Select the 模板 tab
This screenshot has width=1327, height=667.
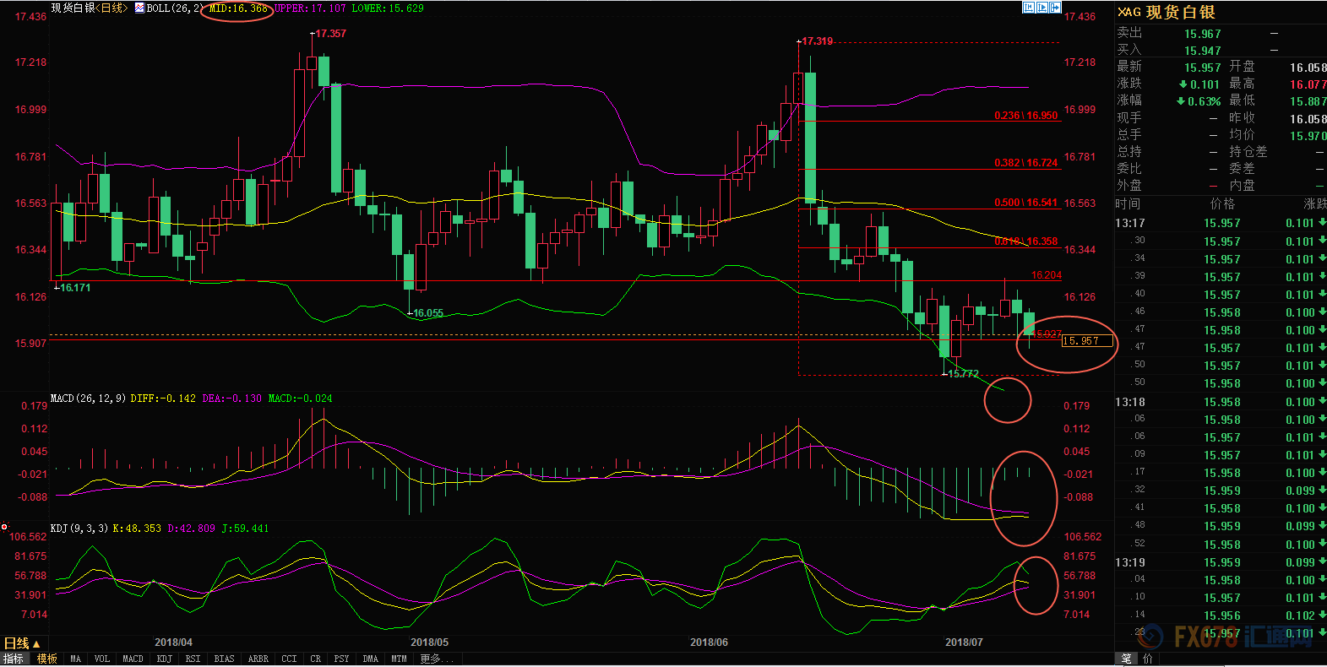[47, 659]
